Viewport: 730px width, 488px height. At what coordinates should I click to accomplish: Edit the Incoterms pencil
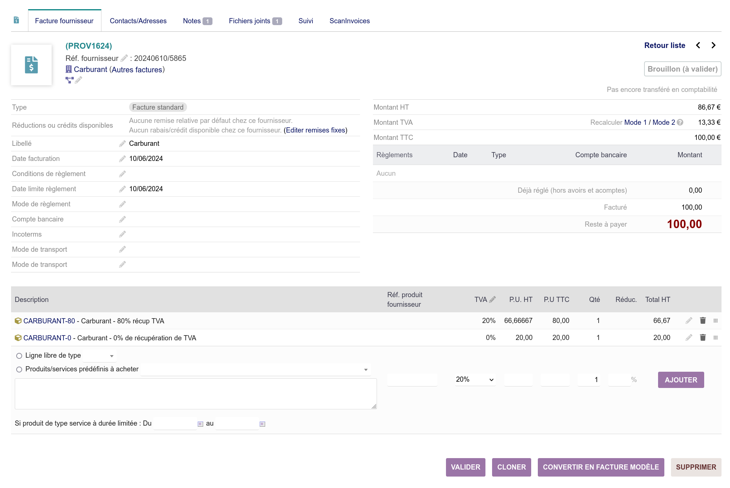point(122,234)
